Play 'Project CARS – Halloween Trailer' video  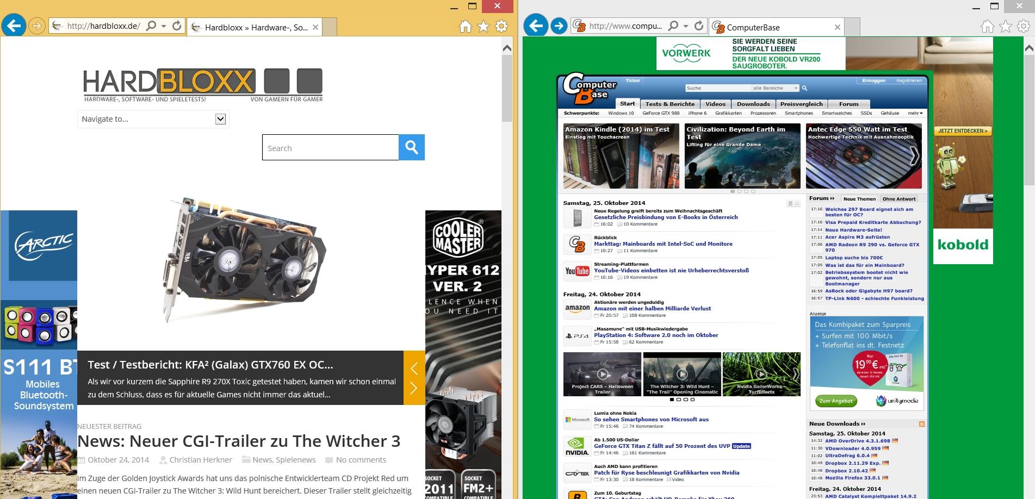602,374
